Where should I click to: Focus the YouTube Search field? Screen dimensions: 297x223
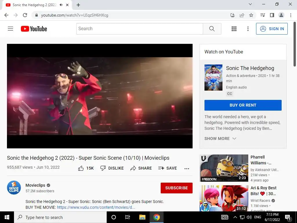[x=140, y=29]
